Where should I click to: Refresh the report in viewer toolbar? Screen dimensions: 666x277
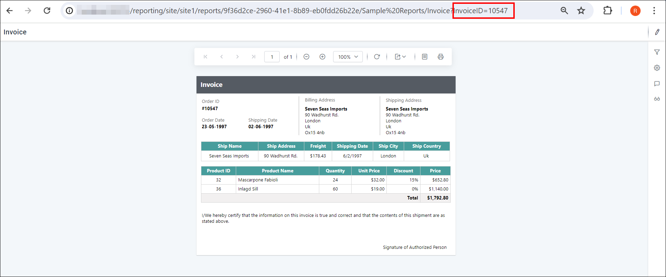pos(377,57)
